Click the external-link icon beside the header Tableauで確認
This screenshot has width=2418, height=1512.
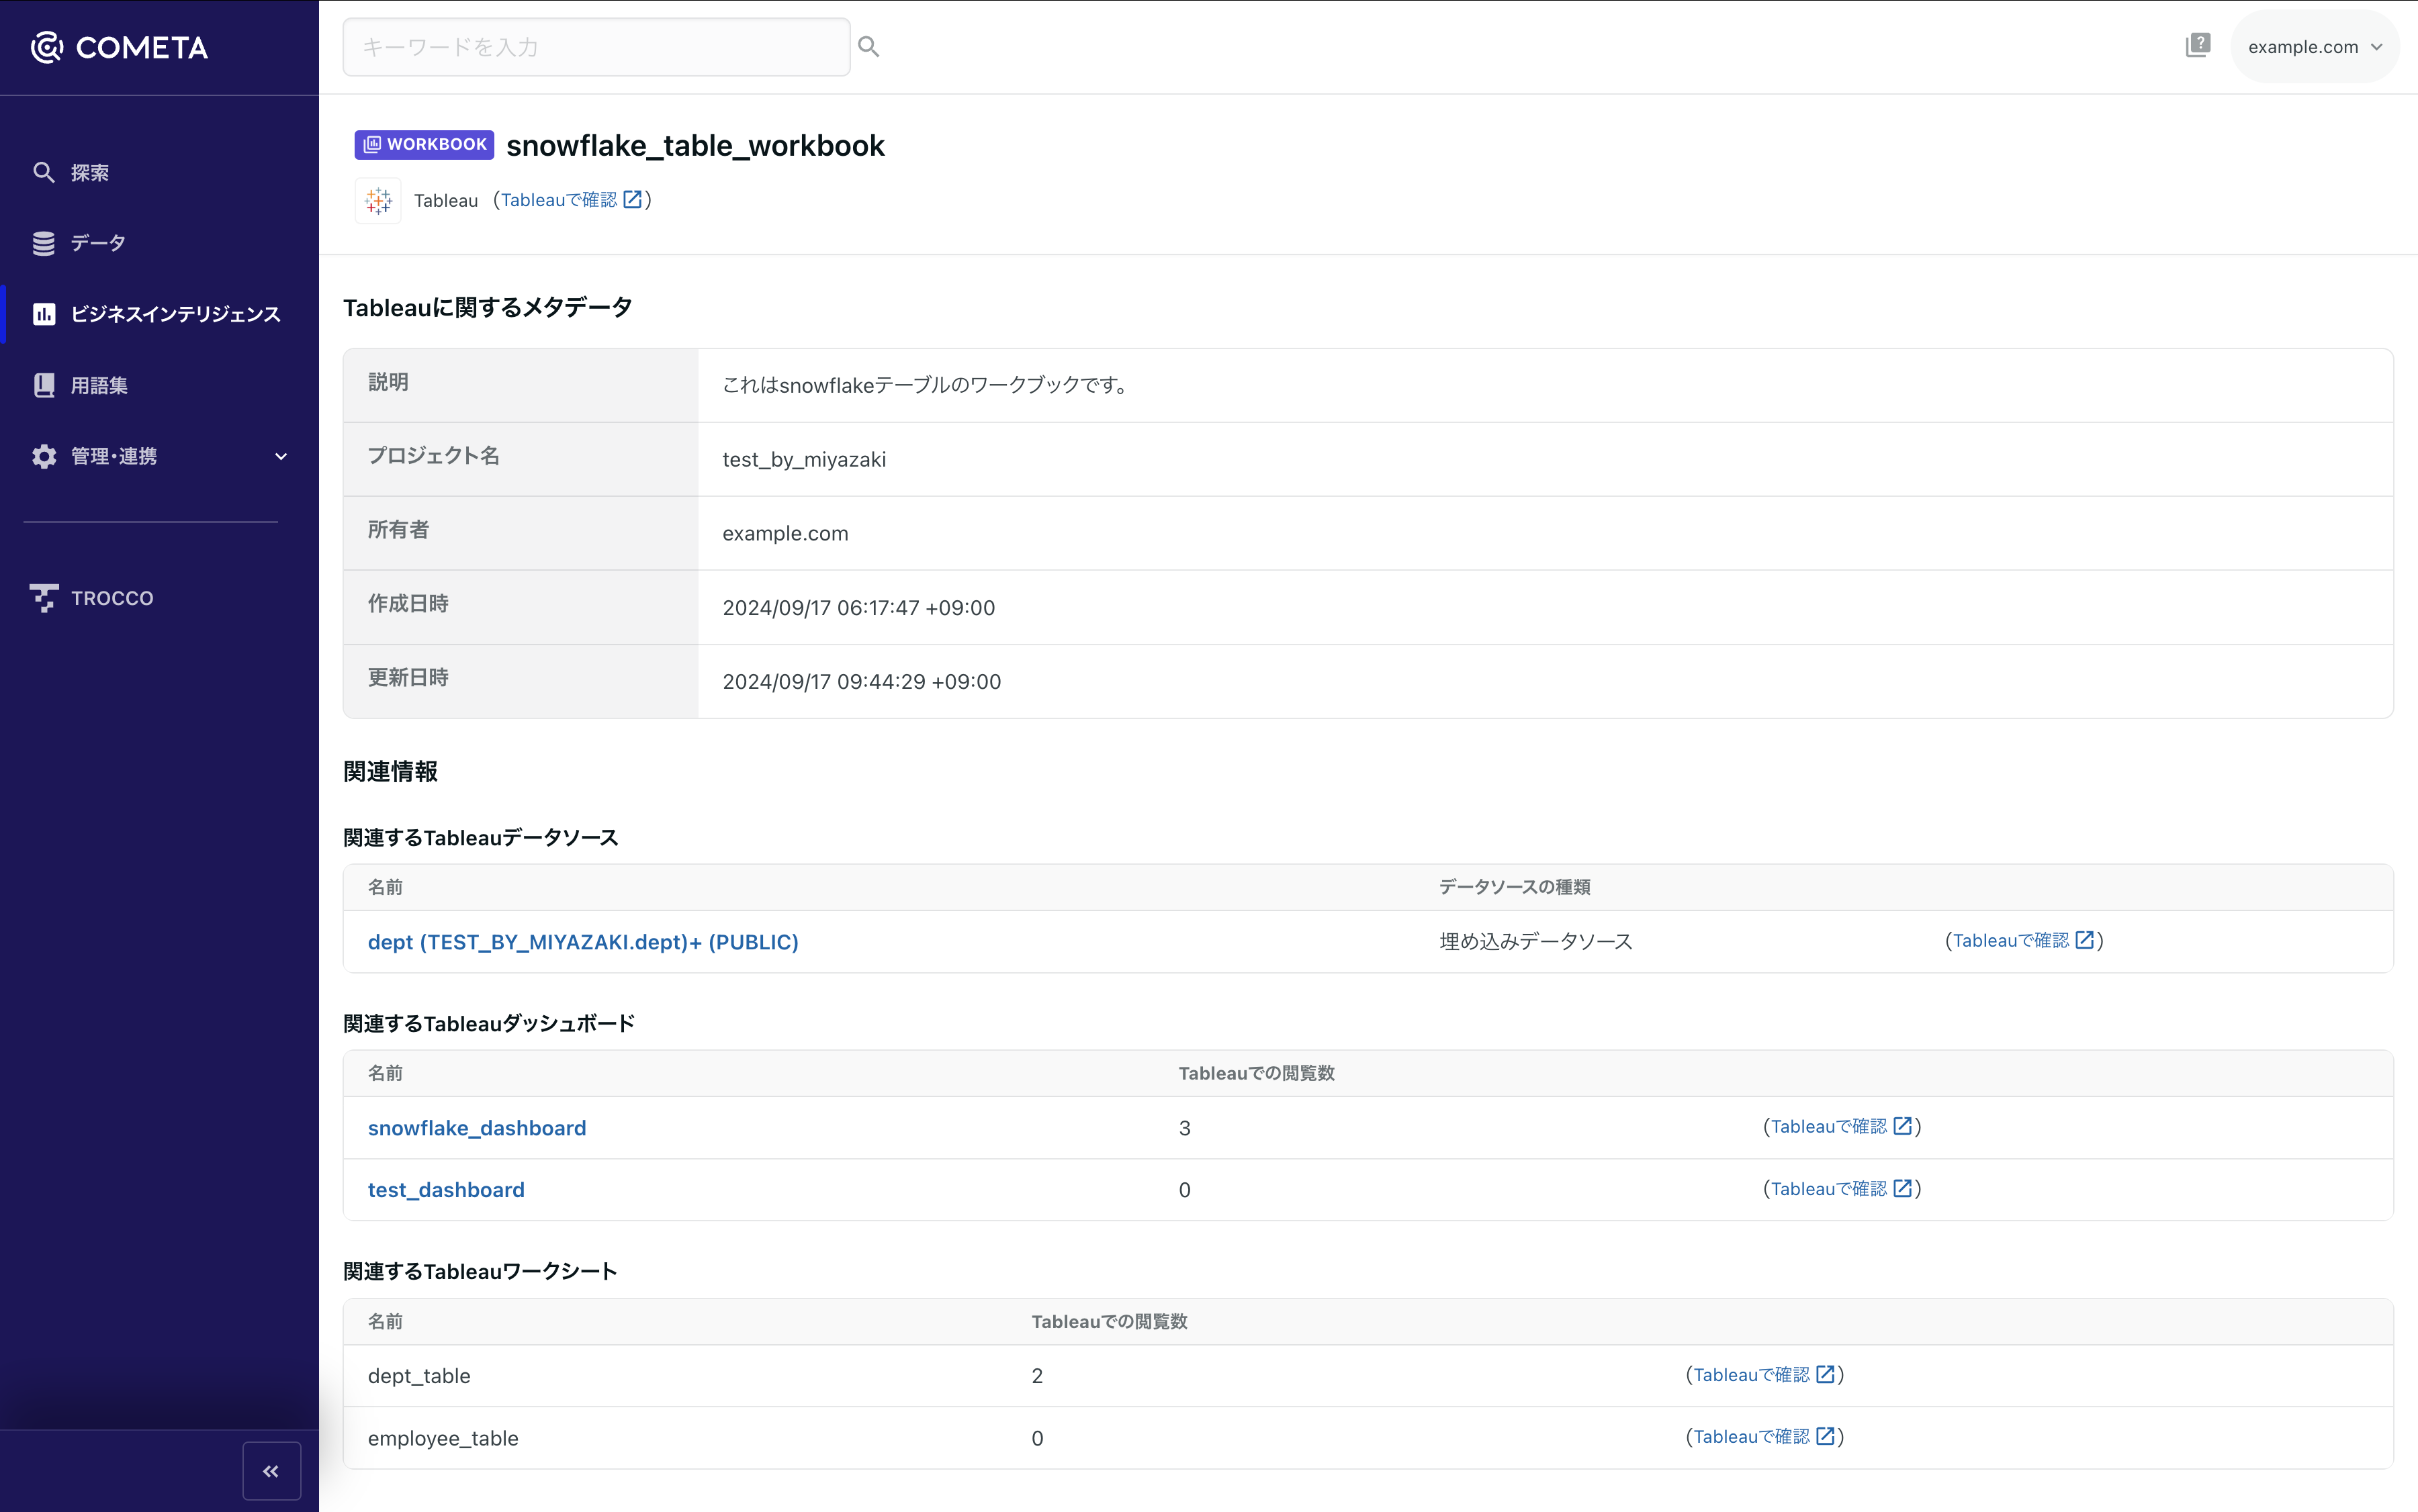[x=632, y=200]
